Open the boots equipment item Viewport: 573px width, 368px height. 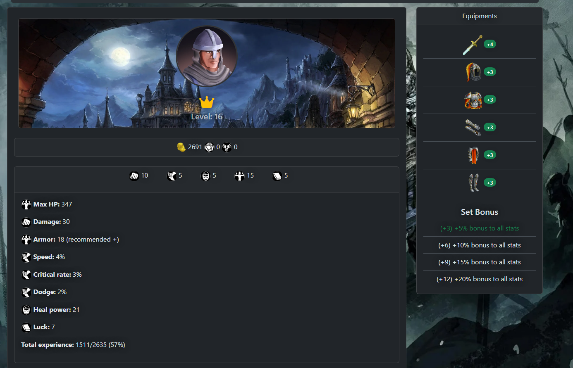coord(473,183)
